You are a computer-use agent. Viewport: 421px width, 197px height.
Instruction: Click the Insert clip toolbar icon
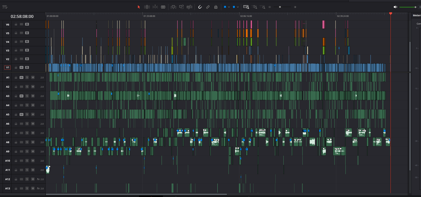coord(173,7)
